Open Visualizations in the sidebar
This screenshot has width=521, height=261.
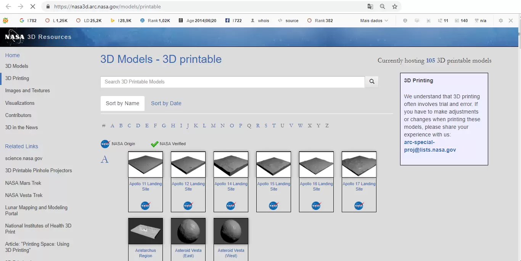[x=20, y=103]
